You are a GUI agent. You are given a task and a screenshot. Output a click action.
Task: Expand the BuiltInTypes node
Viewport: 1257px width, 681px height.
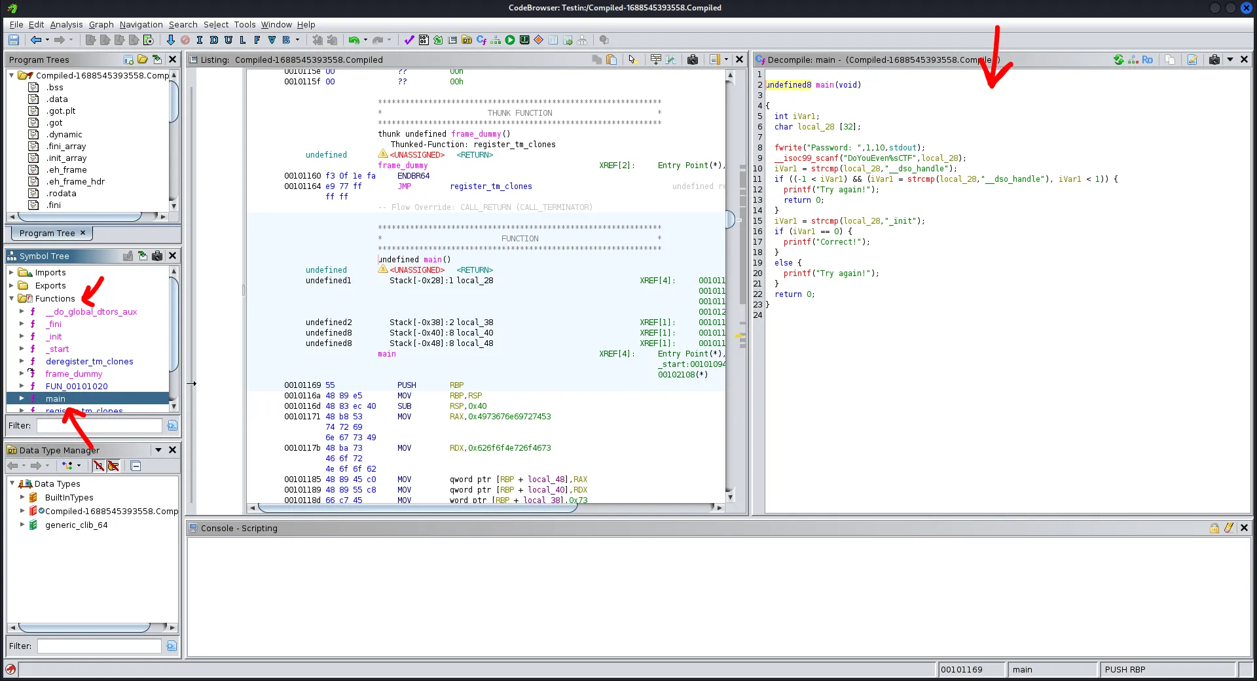[22, 497]
